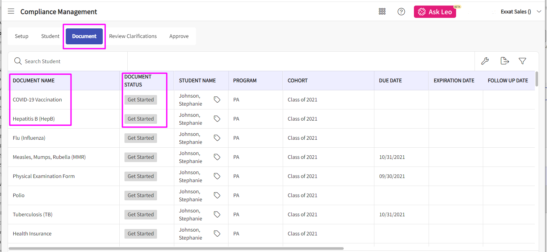The width and height of the screenshot is (547, 252).
Task: Click Get Started for Hepatitis B
Action: [141, 119]
